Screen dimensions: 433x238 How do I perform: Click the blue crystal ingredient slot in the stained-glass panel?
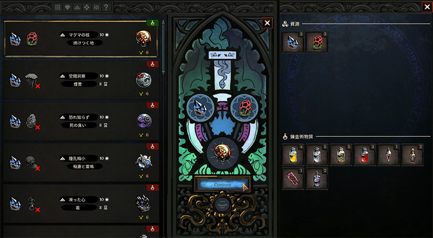201,108
